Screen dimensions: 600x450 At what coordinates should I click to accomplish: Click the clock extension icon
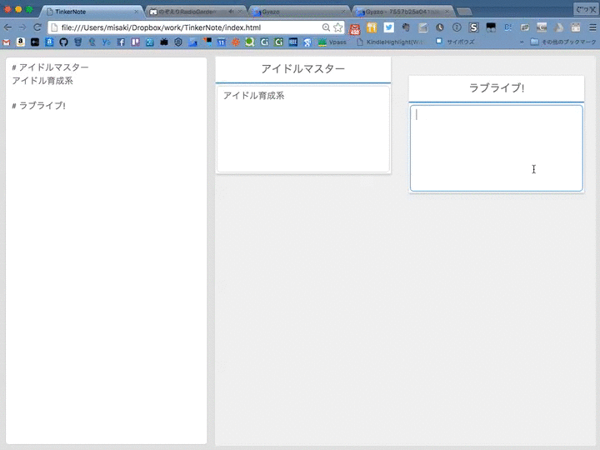tap(440, 27)
